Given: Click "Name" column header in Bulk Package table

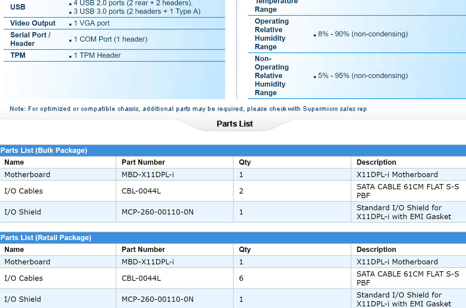Looking at the screenshot, I should click(14, 162).
